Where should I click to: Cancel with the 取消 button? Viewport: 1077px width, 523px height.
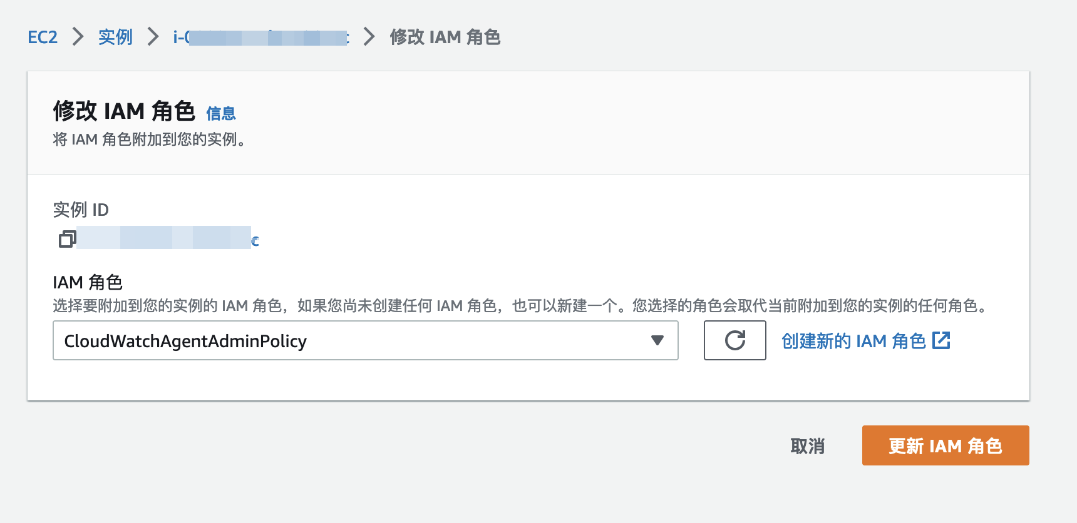(x=808, y=445)
